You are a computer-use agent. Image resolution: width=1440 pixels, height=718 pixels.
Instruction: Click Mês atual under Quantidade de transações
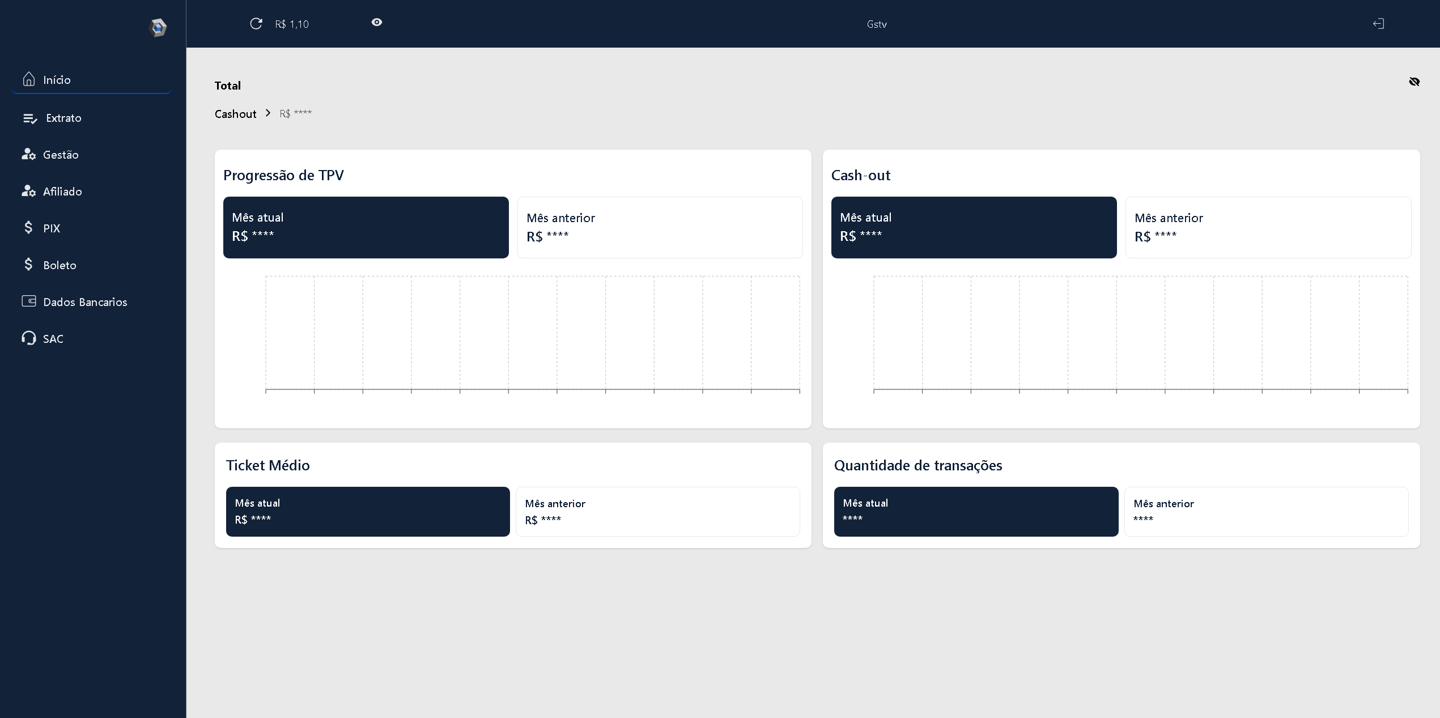tap(976, 511)
